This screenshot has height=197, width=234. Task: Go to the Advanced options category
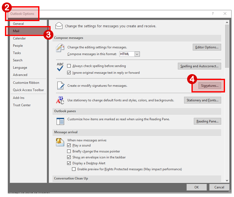click(28, 75)
